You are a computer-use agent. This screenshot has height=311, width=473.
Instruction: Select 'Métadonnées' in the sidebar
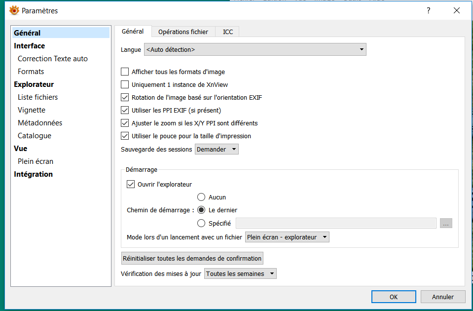pyautogui.click(x=40, y=123)
